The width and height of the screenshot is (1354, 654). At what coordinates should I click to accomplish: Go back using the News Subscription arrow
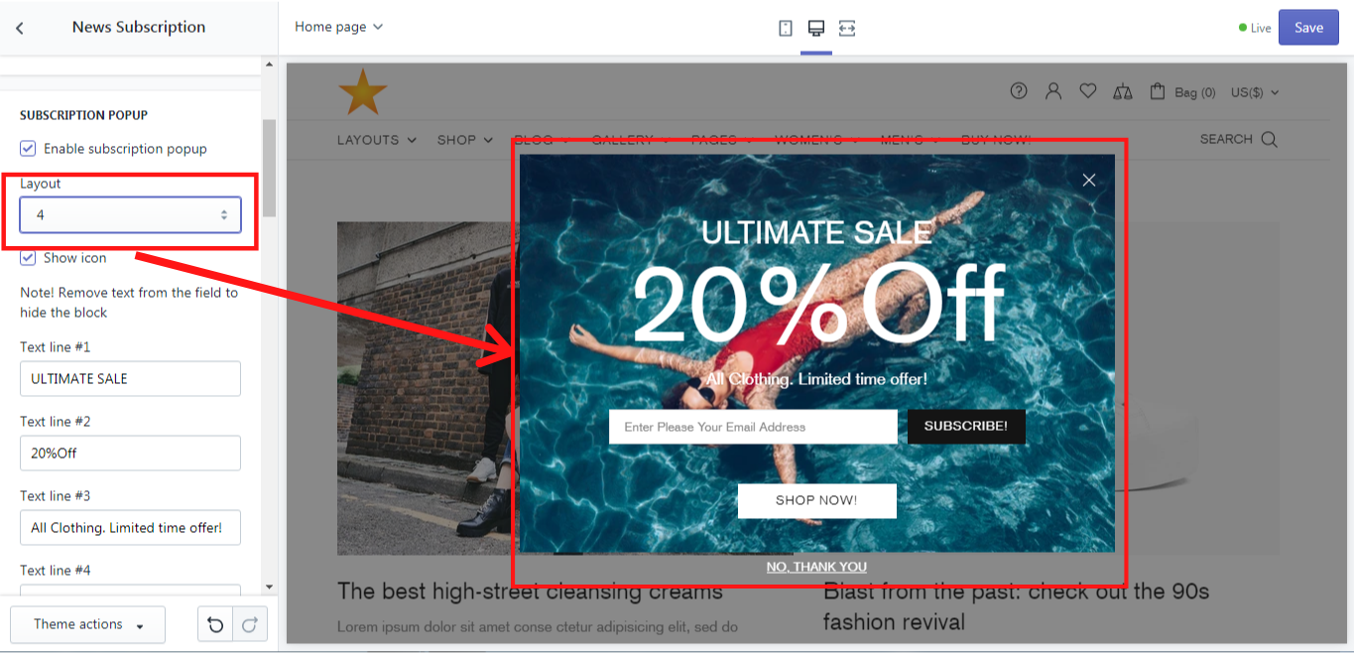point(20,28)
